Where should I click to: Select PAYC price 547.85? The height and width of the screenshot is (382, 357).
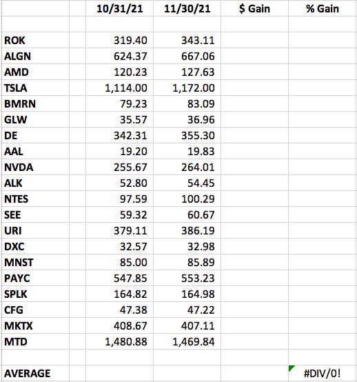119,278
